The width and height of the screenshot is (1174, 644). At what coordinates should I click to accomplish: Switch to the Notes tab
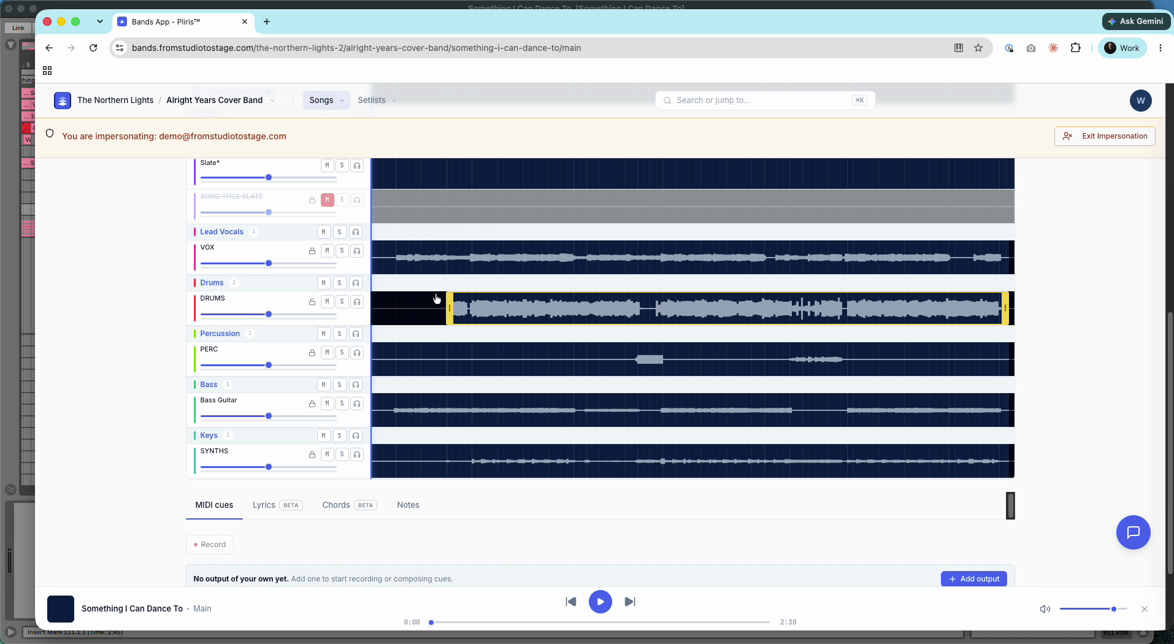[x=408, y=505]
